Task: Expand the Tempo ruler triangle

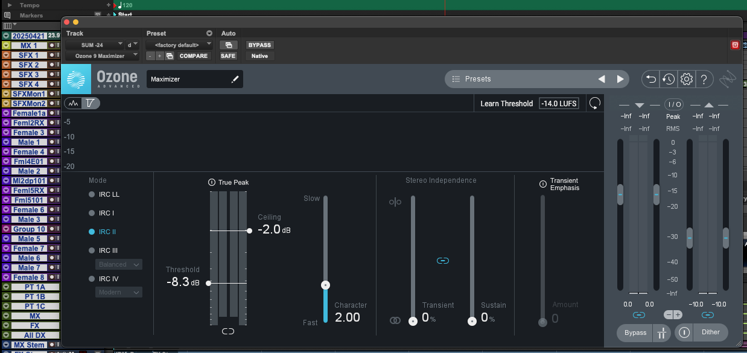Action: click(10, 5)
